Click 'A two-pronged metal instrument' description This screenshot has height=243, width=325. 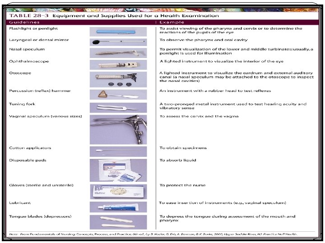[x=233, y=106]
